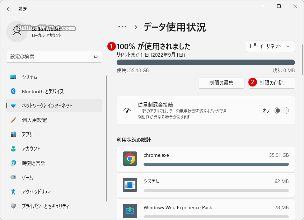Open システム settings category
This screenshot has width=304, height=220.
[54, 77]
